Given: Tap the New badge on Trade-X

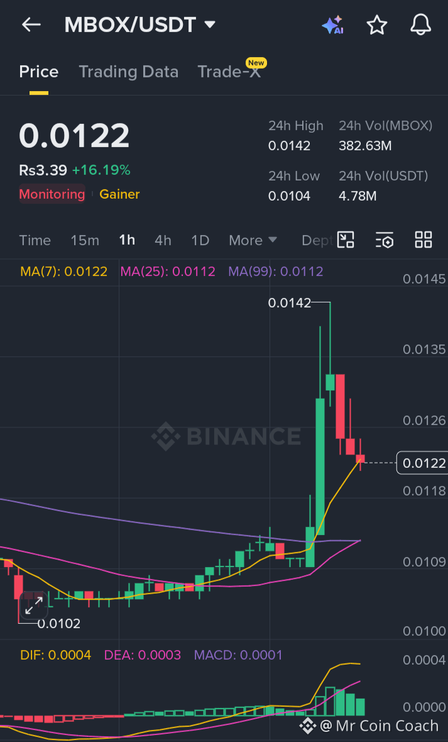Looking at the screenshot, I should click(x=256, y=63).
